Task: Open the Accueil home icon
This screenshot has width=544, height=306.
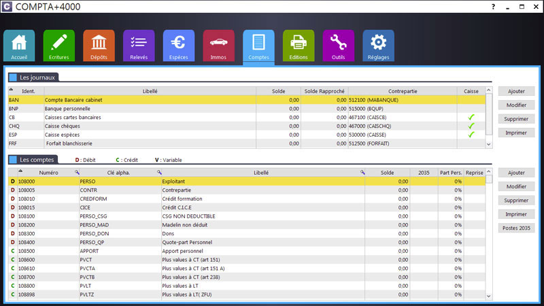Action: click(19, 46)
